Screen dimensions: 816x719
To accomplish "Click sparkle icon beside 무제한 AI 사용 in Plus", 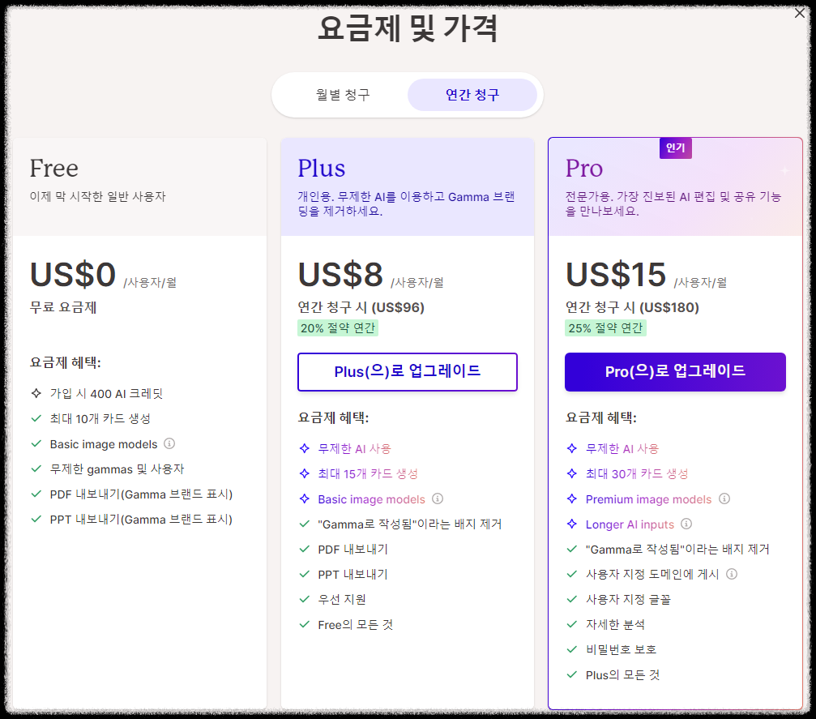I will tap(302, 450).
